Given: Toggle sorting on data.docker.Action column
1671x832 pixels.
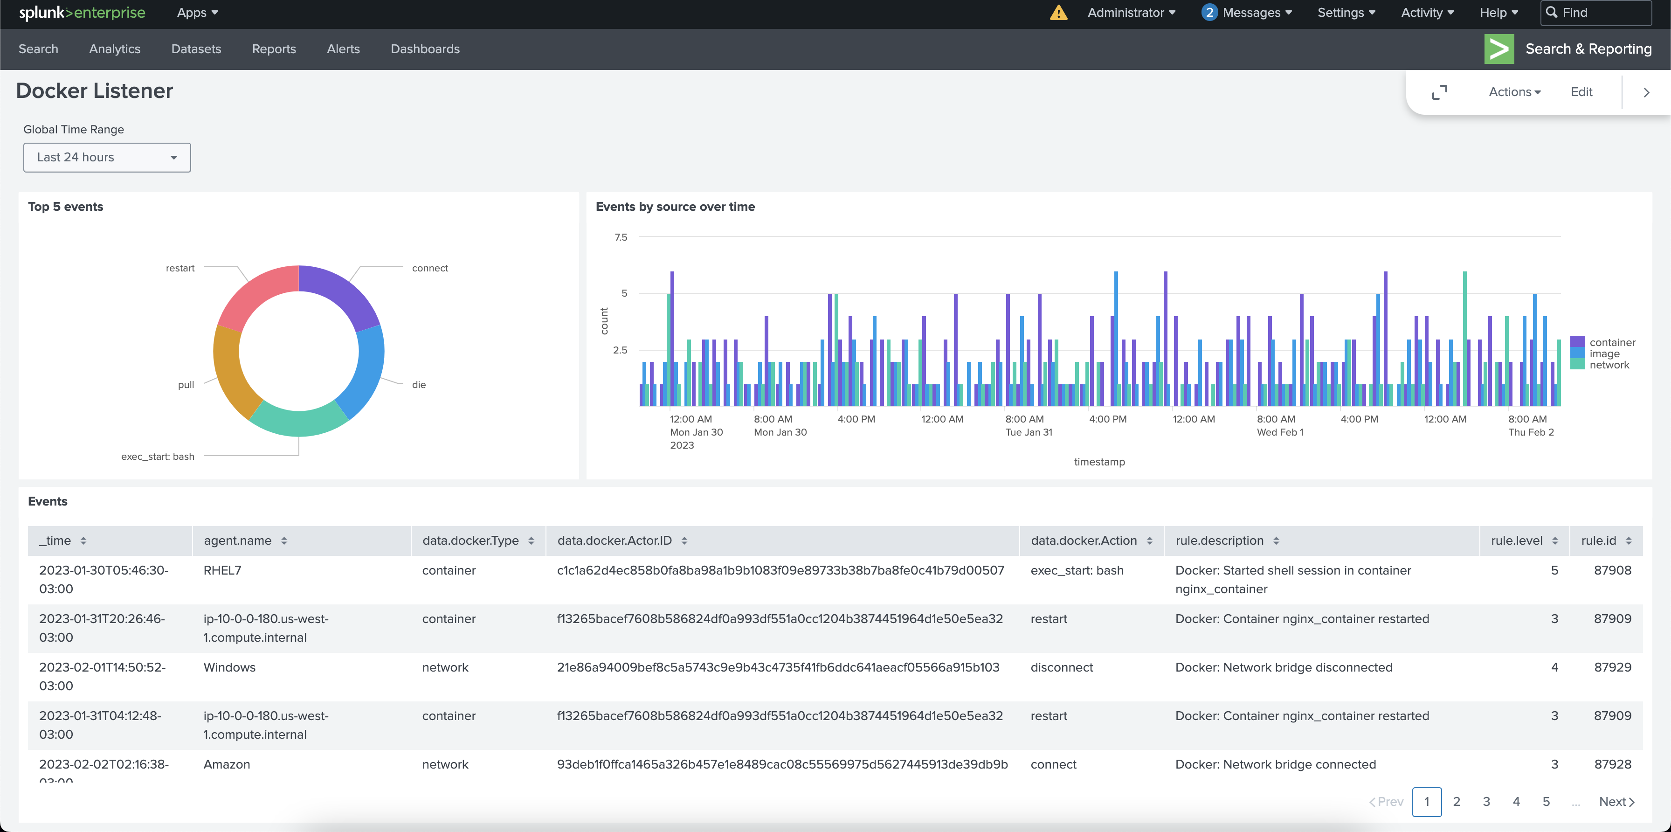Looking at the screenshot, I should click(1151, 540).
